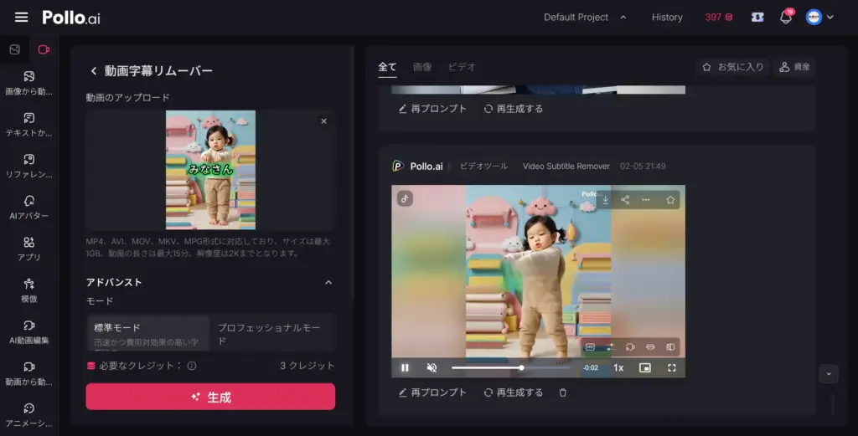This screenshot has height=436, width=858.
Task: Click the music note icon on video
Action: point(405,199)
